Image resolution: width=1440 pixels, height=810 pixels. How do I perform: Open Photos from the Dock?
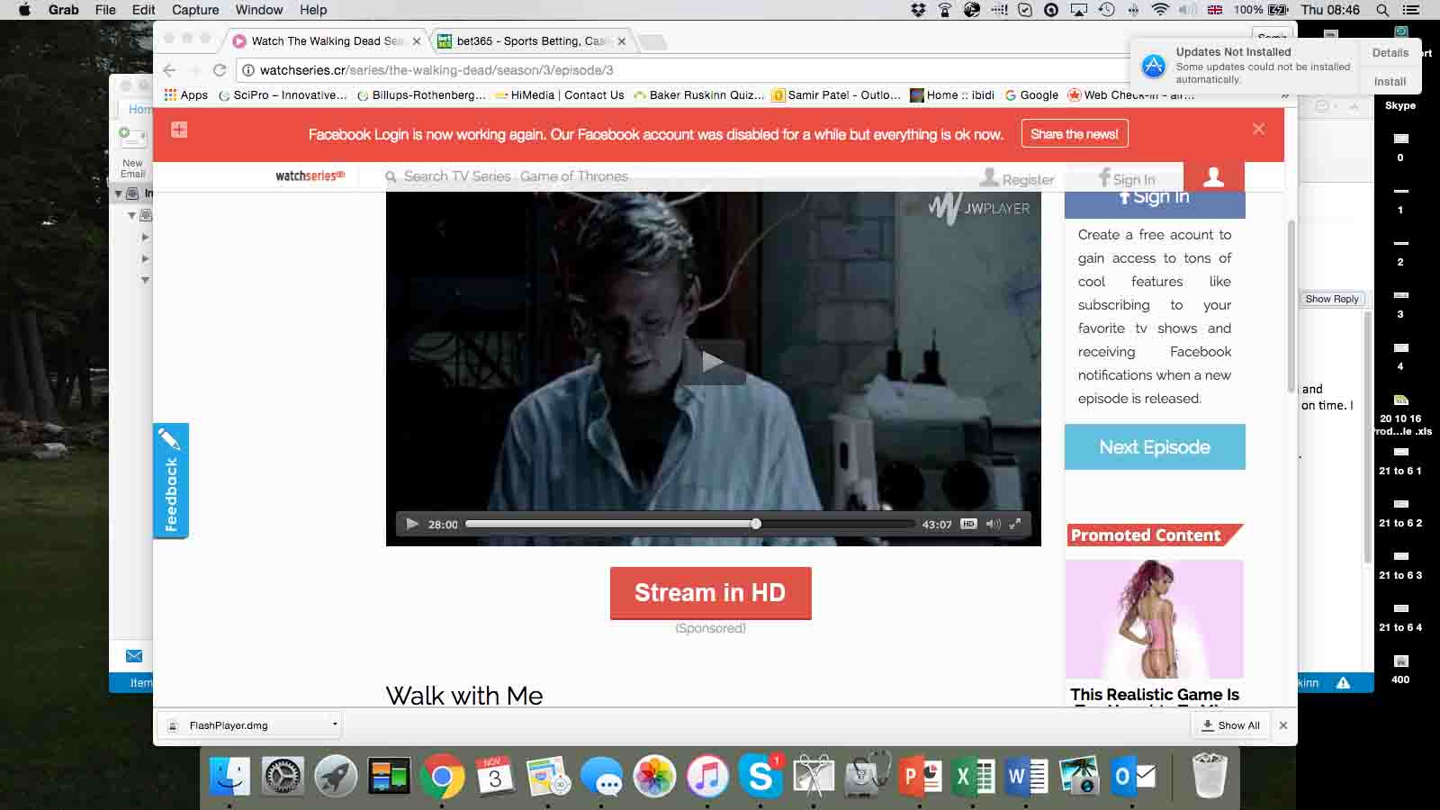tap(654, 776)
